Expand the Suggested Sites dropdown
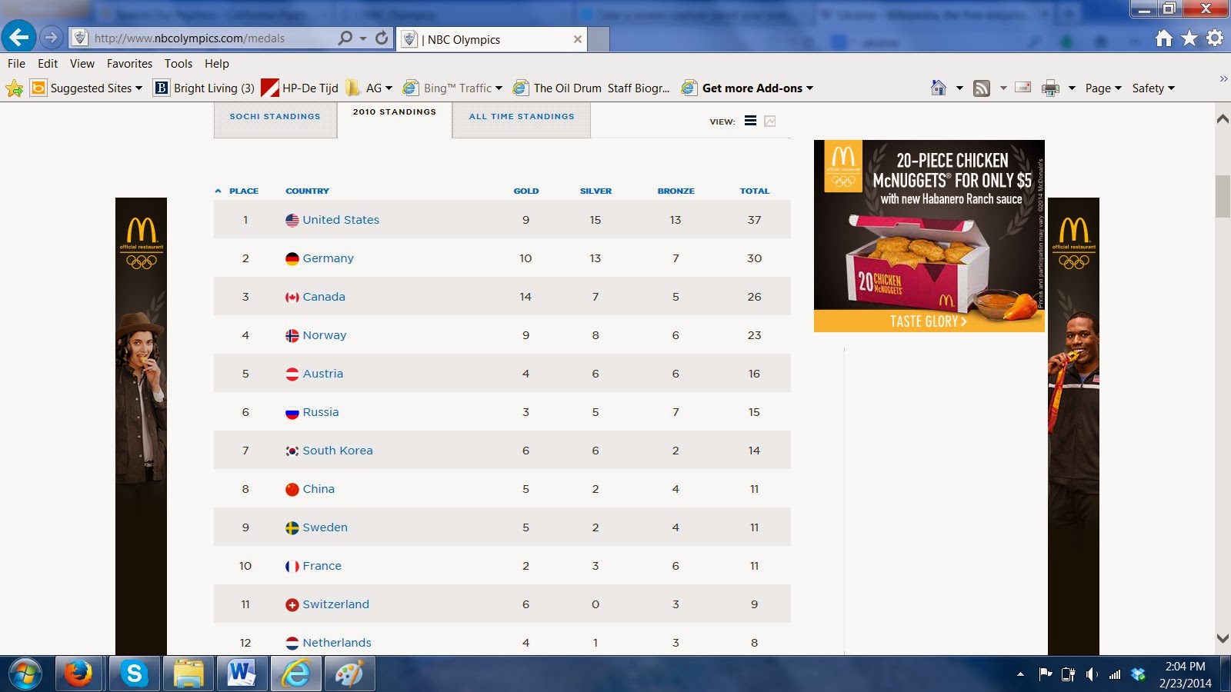The height and width of the screenshot is (692, 1231). click(x=138, y=88)
